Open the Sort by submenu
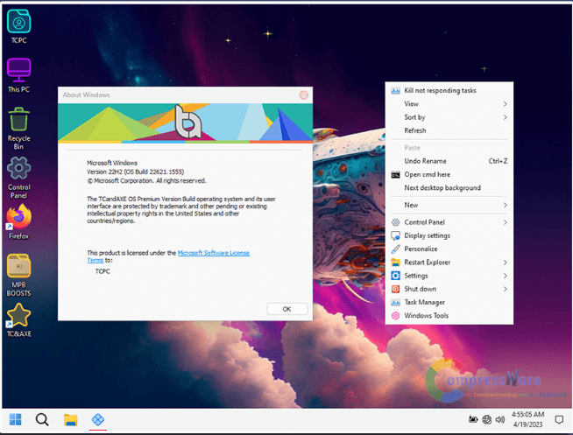Viewport: 573px width, 435px height. (449, 117)
